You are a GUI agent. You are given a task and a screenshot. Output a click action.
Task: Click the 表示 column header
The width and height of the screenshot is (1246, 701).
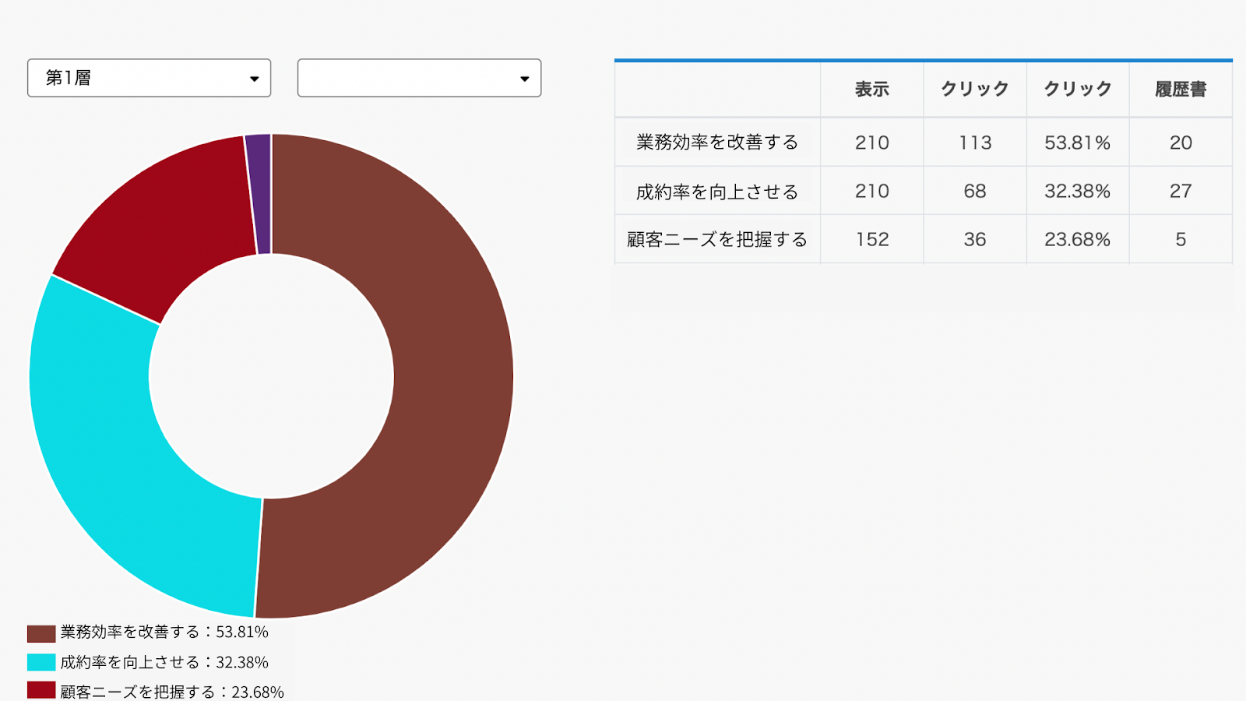coord(871,90)
